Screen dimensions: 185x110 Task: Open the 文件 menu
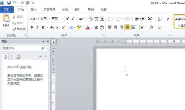tap(7, 9)
